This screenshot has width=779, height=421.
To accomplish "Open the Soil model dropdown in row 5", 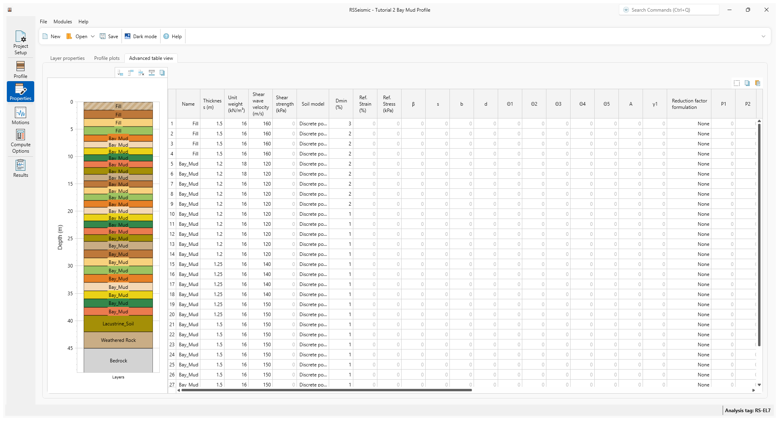I will coord(313,164).
